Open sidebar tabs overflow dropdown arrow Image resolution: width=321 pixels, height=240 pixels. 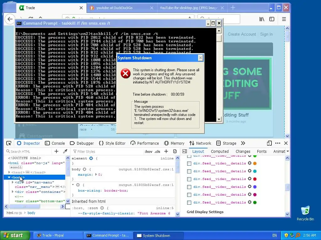[288, 152]
